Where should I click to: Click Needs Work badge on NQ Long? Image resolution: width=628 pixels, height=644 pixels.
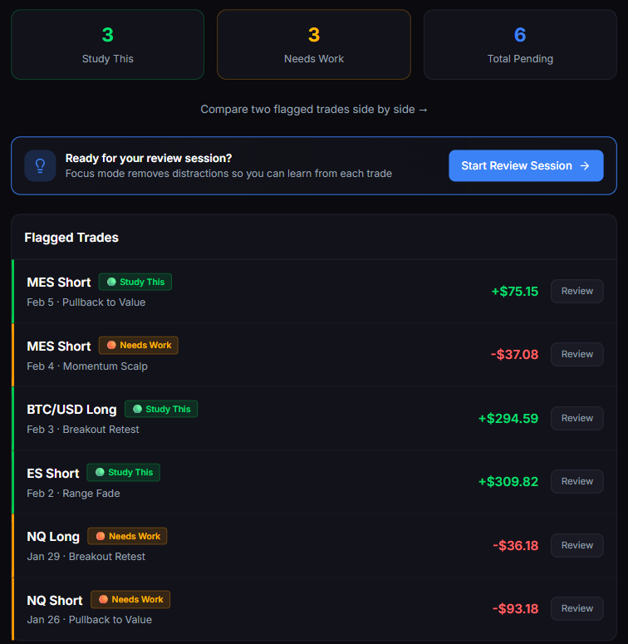(x=127, y=536)
